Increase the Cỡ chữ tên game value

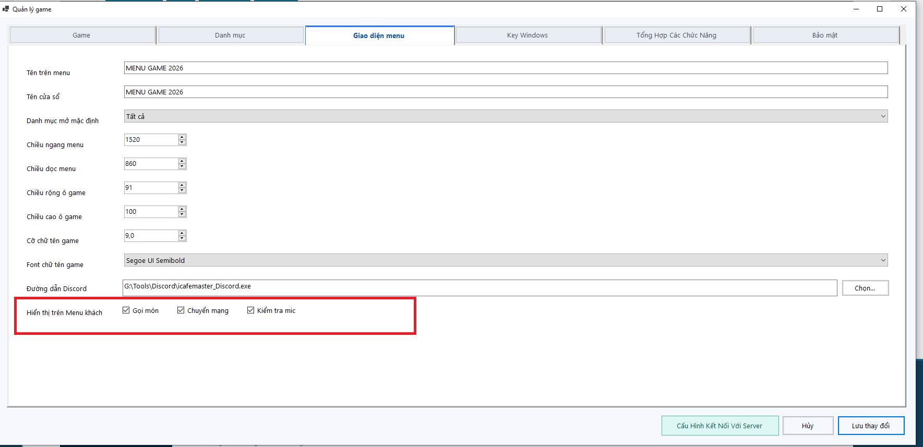coord(182,233)
